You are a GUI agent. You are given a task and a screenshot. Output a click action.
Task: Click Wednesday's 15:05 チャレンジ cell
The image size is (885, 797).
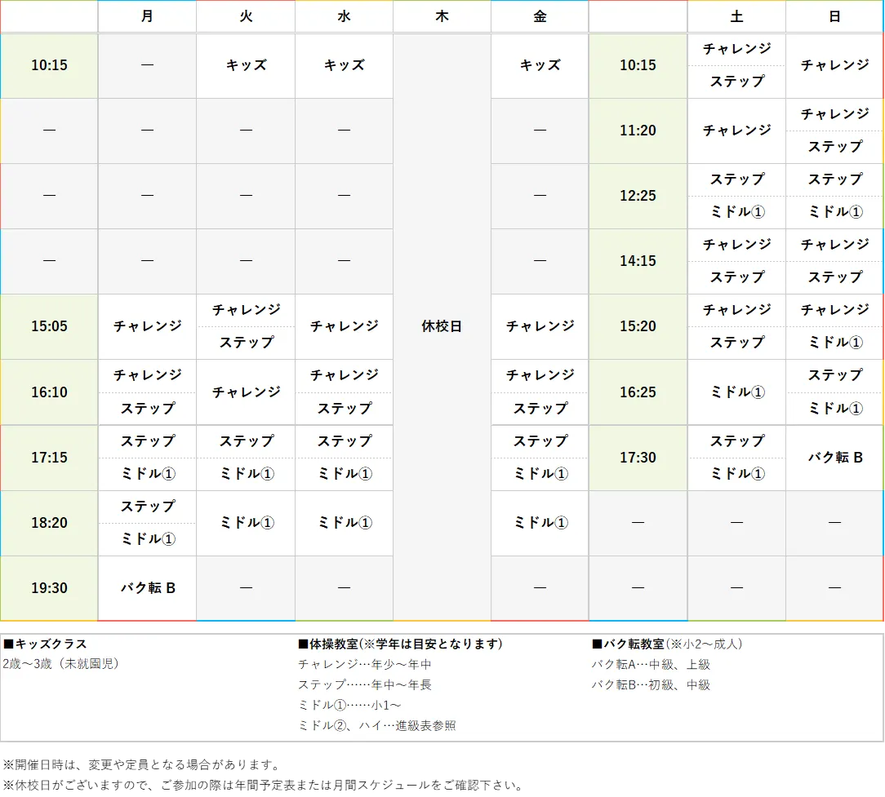(x=344, y=326)
